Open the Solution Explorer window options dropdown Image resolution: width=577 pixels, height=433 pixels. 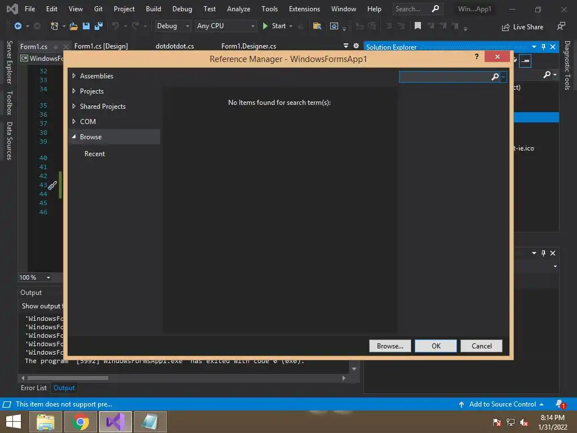click(534, 47)
